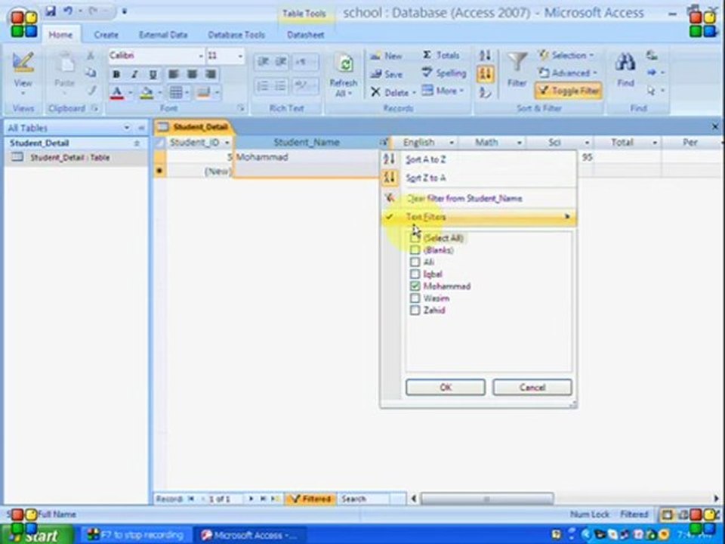Apply Bold formatting
This screenshot has width=725, height=544.
click(x=116, y=75)
